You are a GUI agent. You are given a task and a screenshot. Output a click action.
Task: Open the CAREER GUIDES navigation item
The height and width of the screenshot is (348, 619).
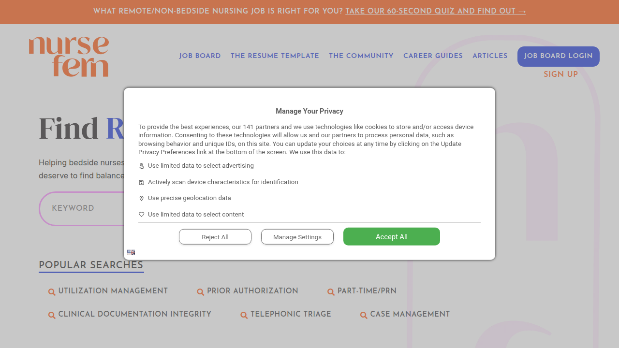click(433, 56)
